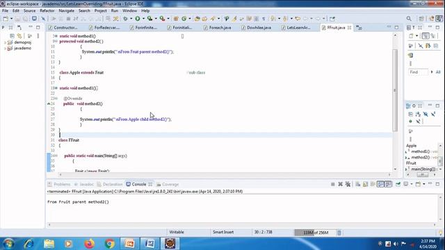445x250 pixels.
Task: Toggle Hide Fields in Outline toolbar
Action: tap(426, 114)
